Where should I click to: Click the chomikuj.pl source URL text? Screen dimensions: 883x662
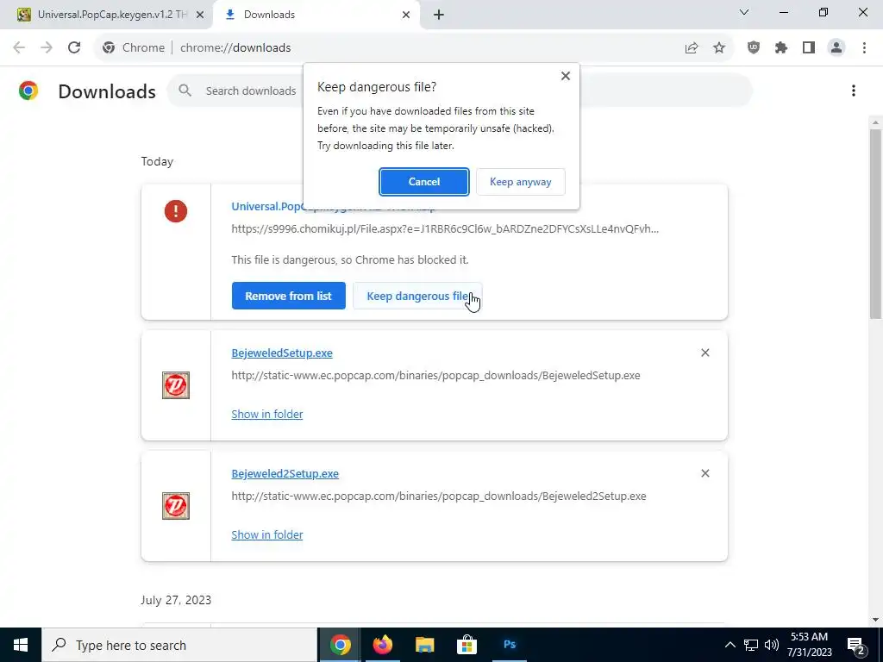click(x=445, y=228)
